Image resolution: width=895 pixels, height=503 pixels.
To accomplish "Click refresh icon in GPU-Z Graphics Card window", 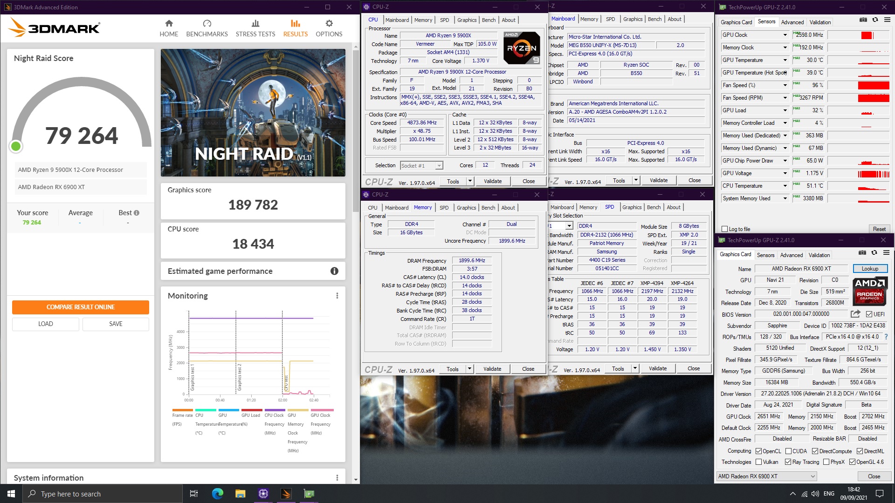I will [874, 252].
